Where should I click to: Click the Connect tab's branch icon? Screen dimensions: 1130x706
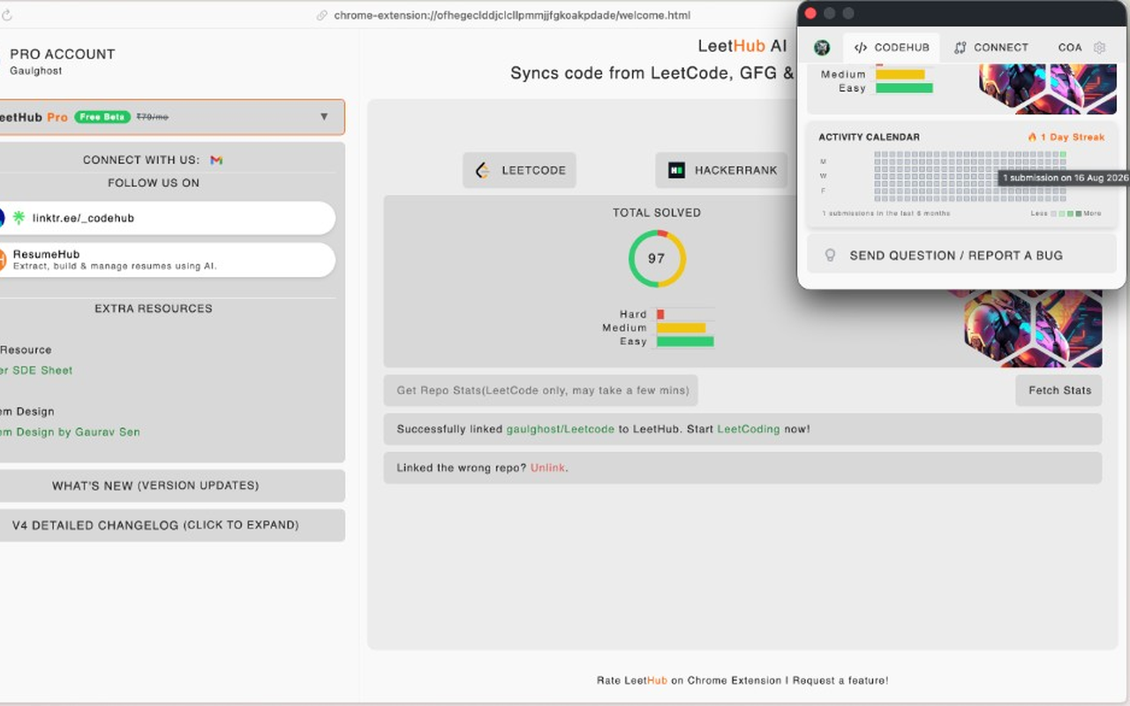[x=960, y=48]
